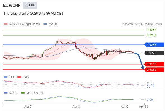
Task: Click the black 0.9226 current price tag
Action: [154, 53]
